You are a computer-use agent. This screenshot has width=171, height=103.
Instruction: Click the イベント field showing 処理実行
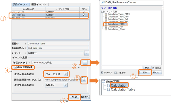click(55, 53)
